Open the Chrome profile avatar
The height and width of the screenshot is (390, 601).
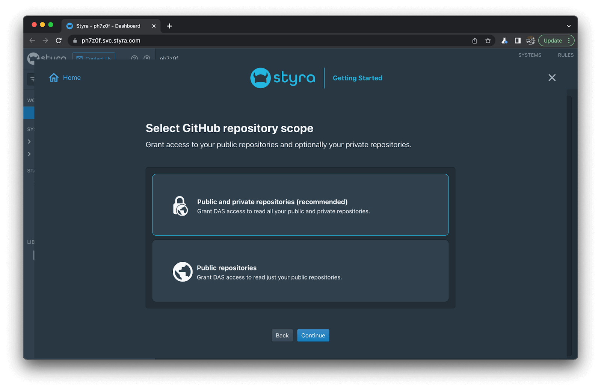pyautogui.click(x=530, y=41)
